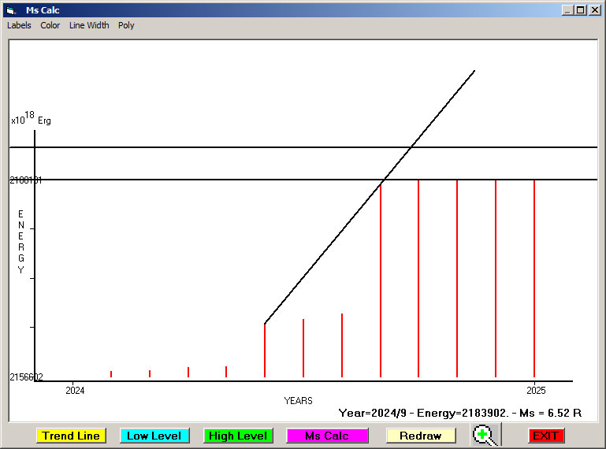Click the red EXIT button
Viewport: 606px width, 449px height.
[545, 436]
